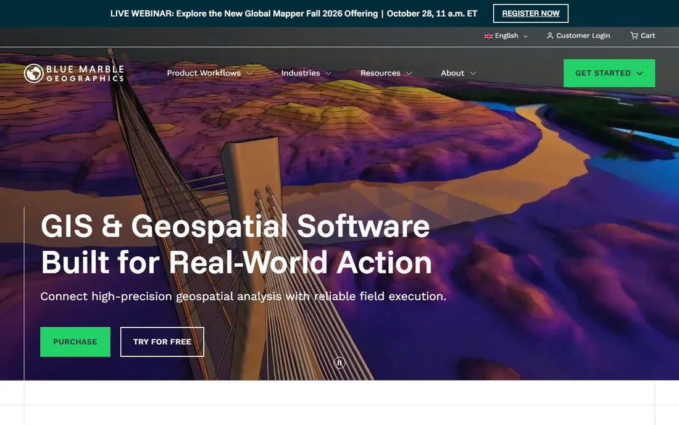This screenshot has width=679, height=425.
Task: Click the TRY FOR FREE button
Action: pyautogui.click(x=162, y=342)
